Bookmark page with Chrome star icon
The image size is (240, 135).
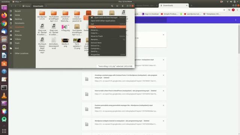click(224, 10)
